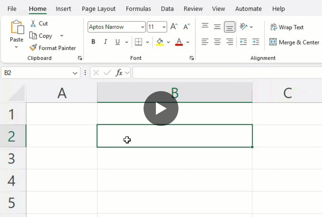Decrease the cell indent
This screenshot has height=217, width=322.
[243, 42]
